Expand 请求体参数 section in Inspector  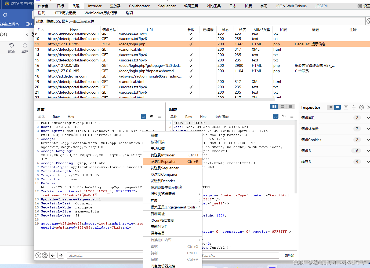click(x=368, y=129)
